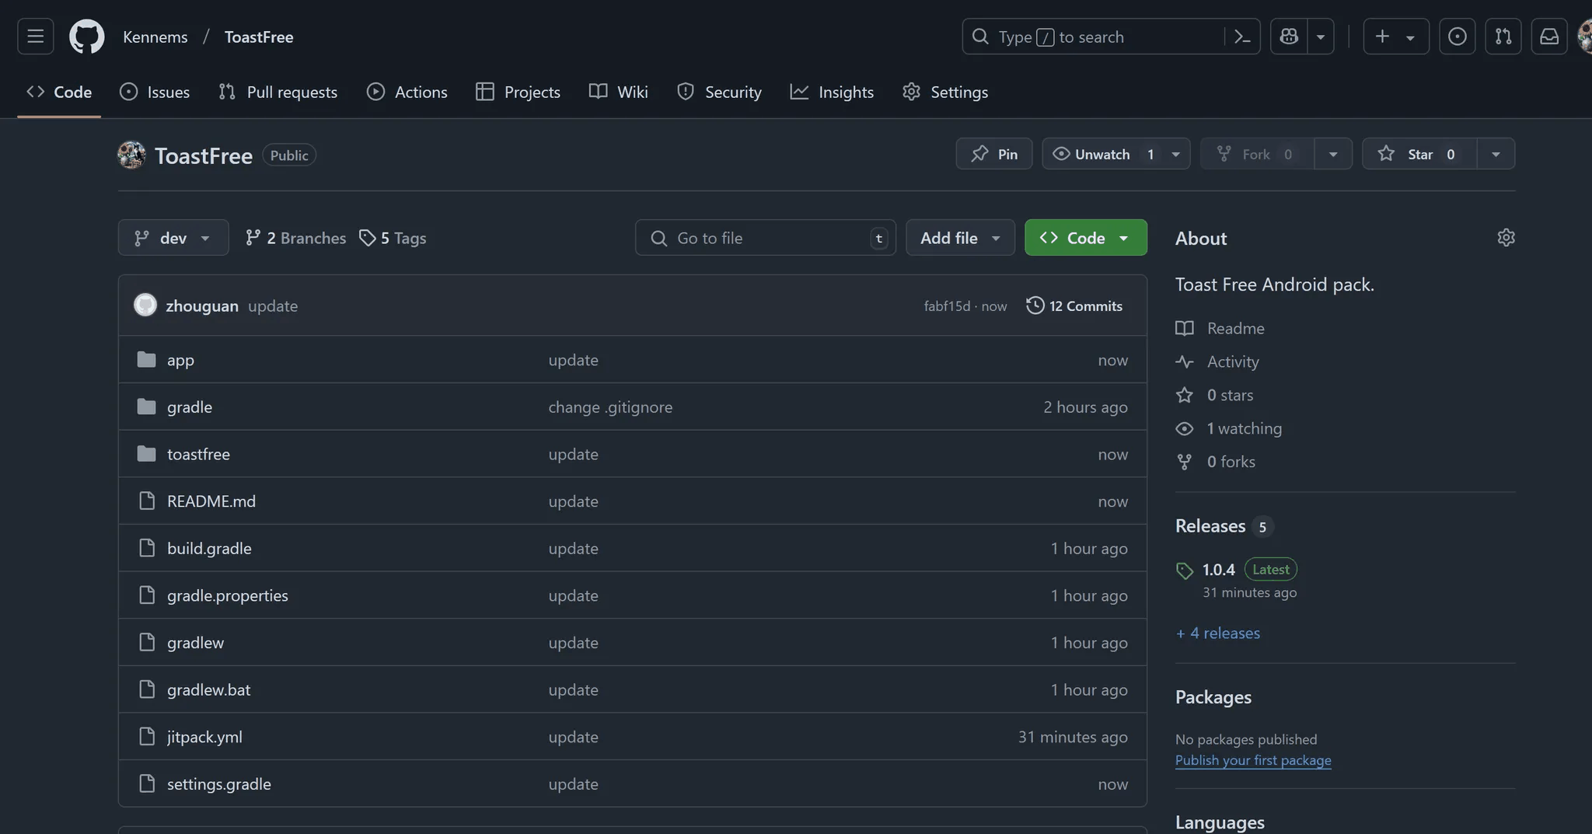Click the README.md file icon

(147, 501)
